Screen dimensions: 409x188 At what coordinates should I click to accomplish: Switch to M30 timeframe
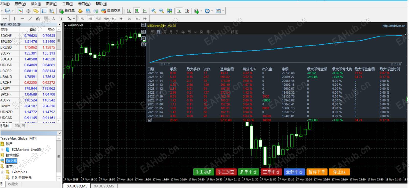[x=106, y=18]
